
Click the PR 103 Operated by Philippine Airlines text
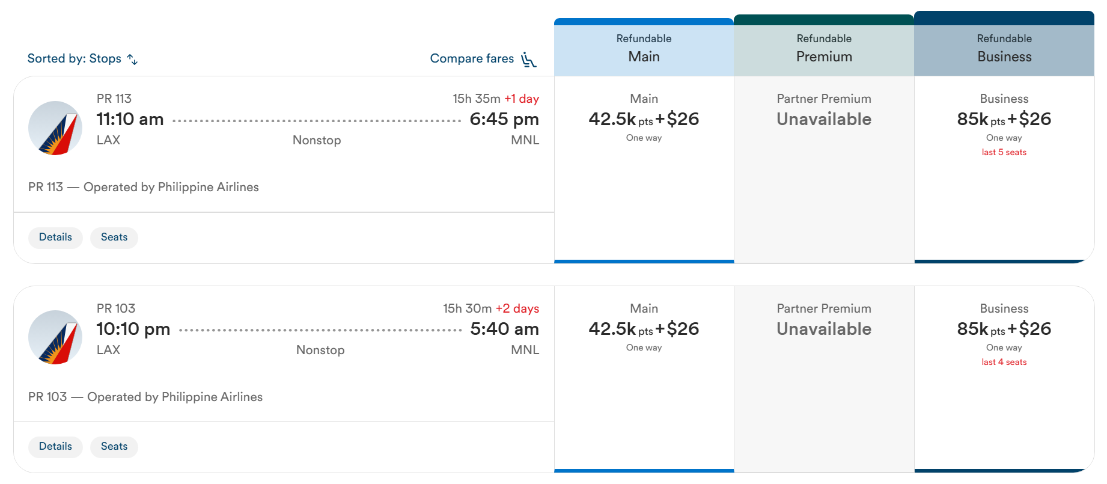tap(145, 397)
